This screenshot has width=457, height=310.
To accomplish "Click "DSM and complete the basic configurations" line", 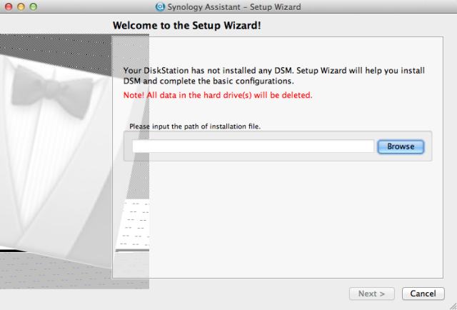I will click(209, 81).
